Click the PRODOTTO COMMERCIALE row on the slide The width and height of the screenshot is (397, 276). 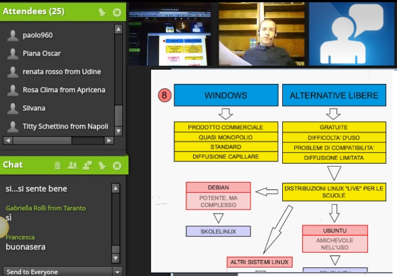coord(226,127)
